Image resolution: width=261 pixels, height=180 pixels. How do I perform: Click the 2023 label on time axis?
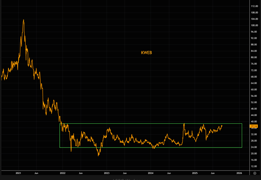[107, 173]
